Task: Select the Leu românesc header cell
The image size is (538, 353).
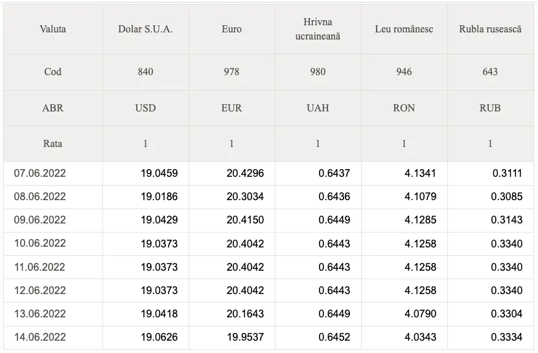Action: [404, 29]
